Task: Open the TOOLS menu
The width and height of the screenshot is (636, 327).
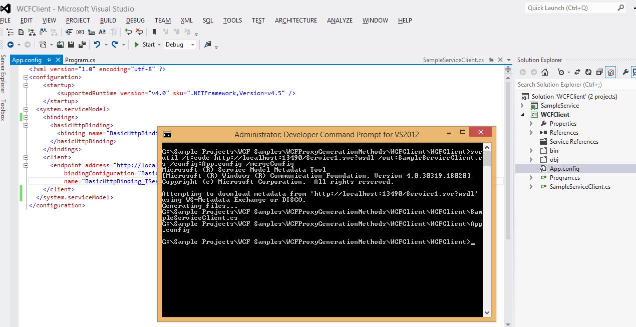Action: 232,21
